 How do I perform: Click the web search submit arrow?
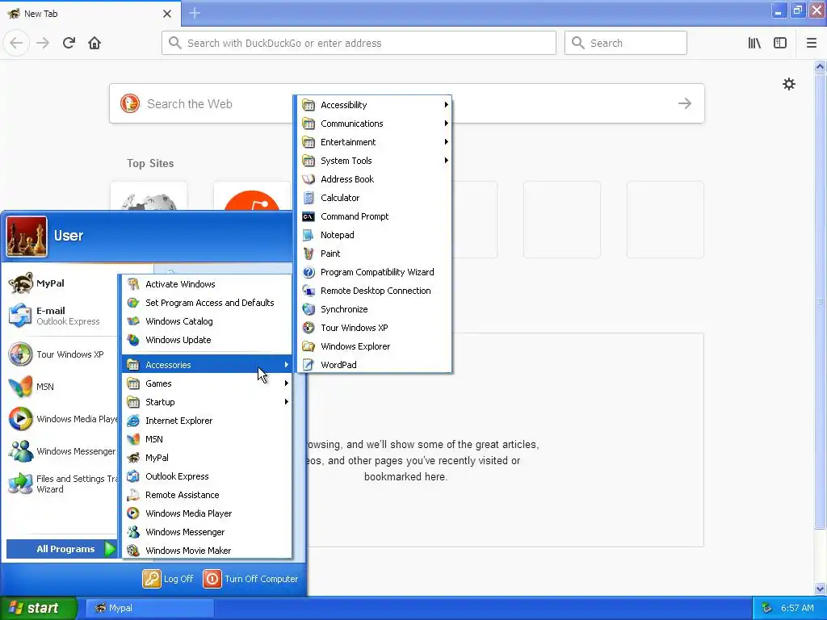pyautogui.click(x=685, y=103)
